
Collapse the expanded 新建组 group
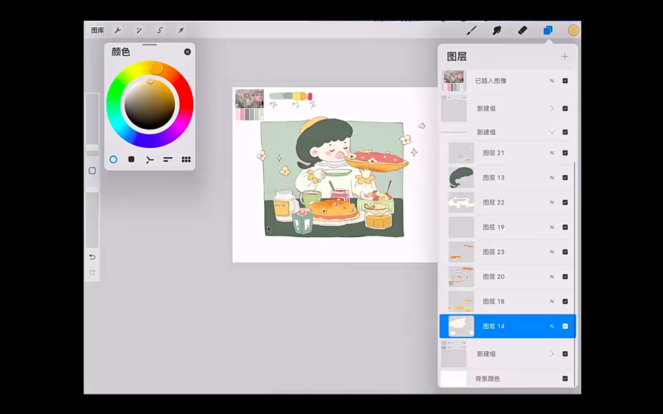pyautogui.click(x=552, y=132)
